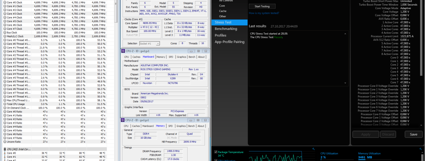Image resolution: width=425 pixels, height=161 pixels.
Task: Open SPD tab in Mainboard CPU-Z window
Action: (x=171, y=57)
